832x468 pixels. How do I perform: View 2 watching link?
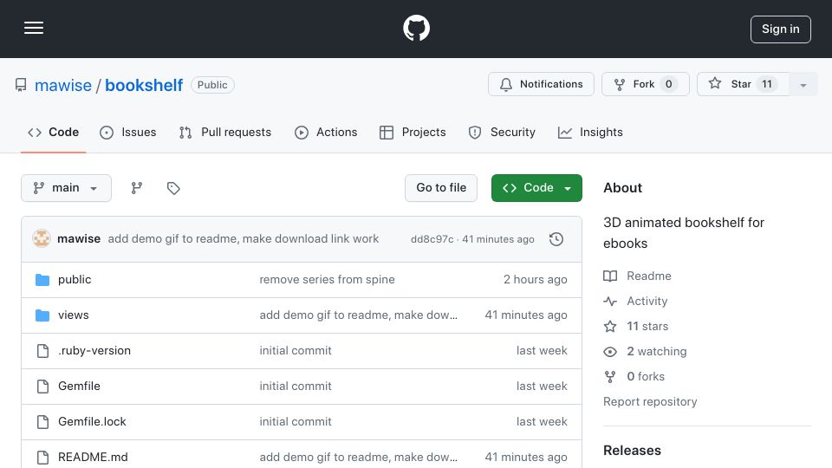(x=645, y=351)
